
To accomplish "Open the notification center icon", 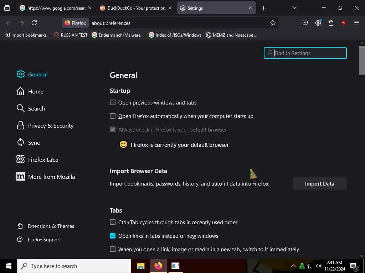I will click(x=354, y=266).
